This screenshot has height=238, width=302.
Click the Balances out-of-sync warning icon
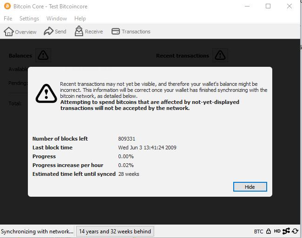click(43, 55)
